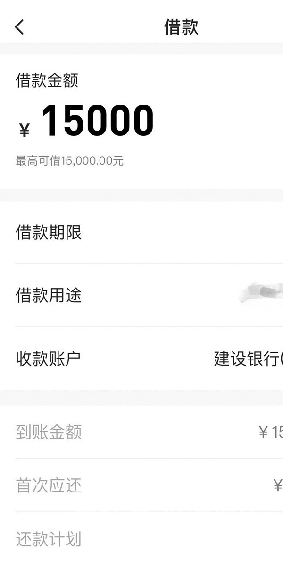
Task: Tap the 收款账户 label text
Action: click(x=48, y=359)
